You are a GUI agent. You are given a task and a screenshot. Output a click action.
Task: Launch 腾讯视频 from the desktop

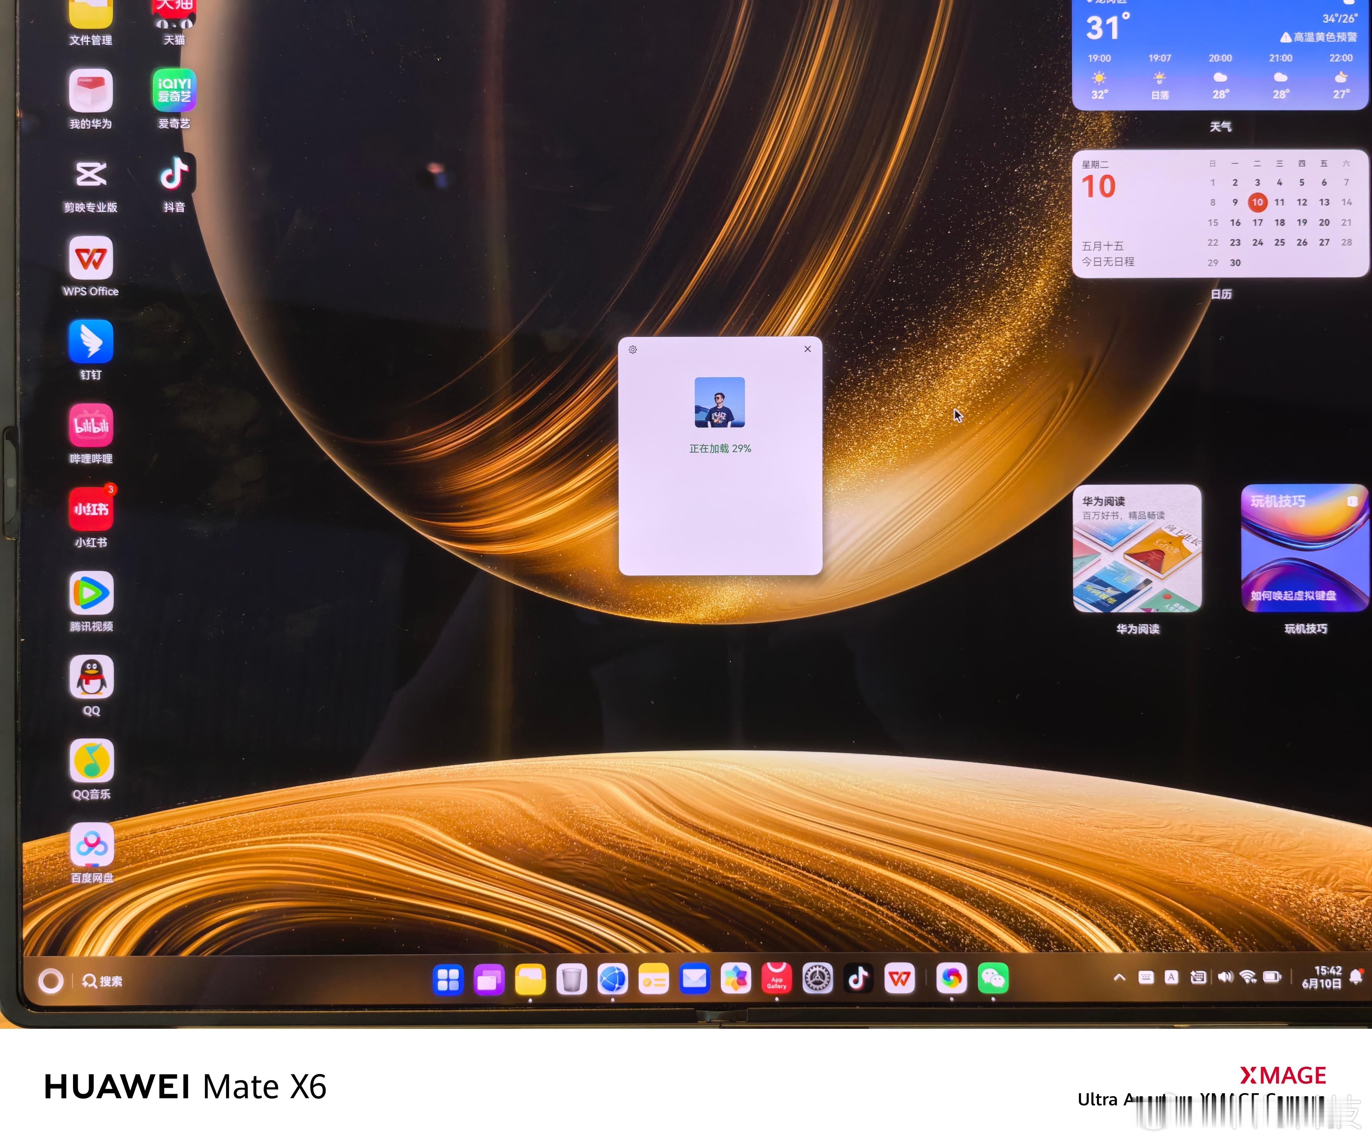[x=91, y=593]
